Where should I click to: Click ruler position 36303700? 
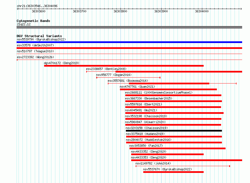click(x=79, y=11)
